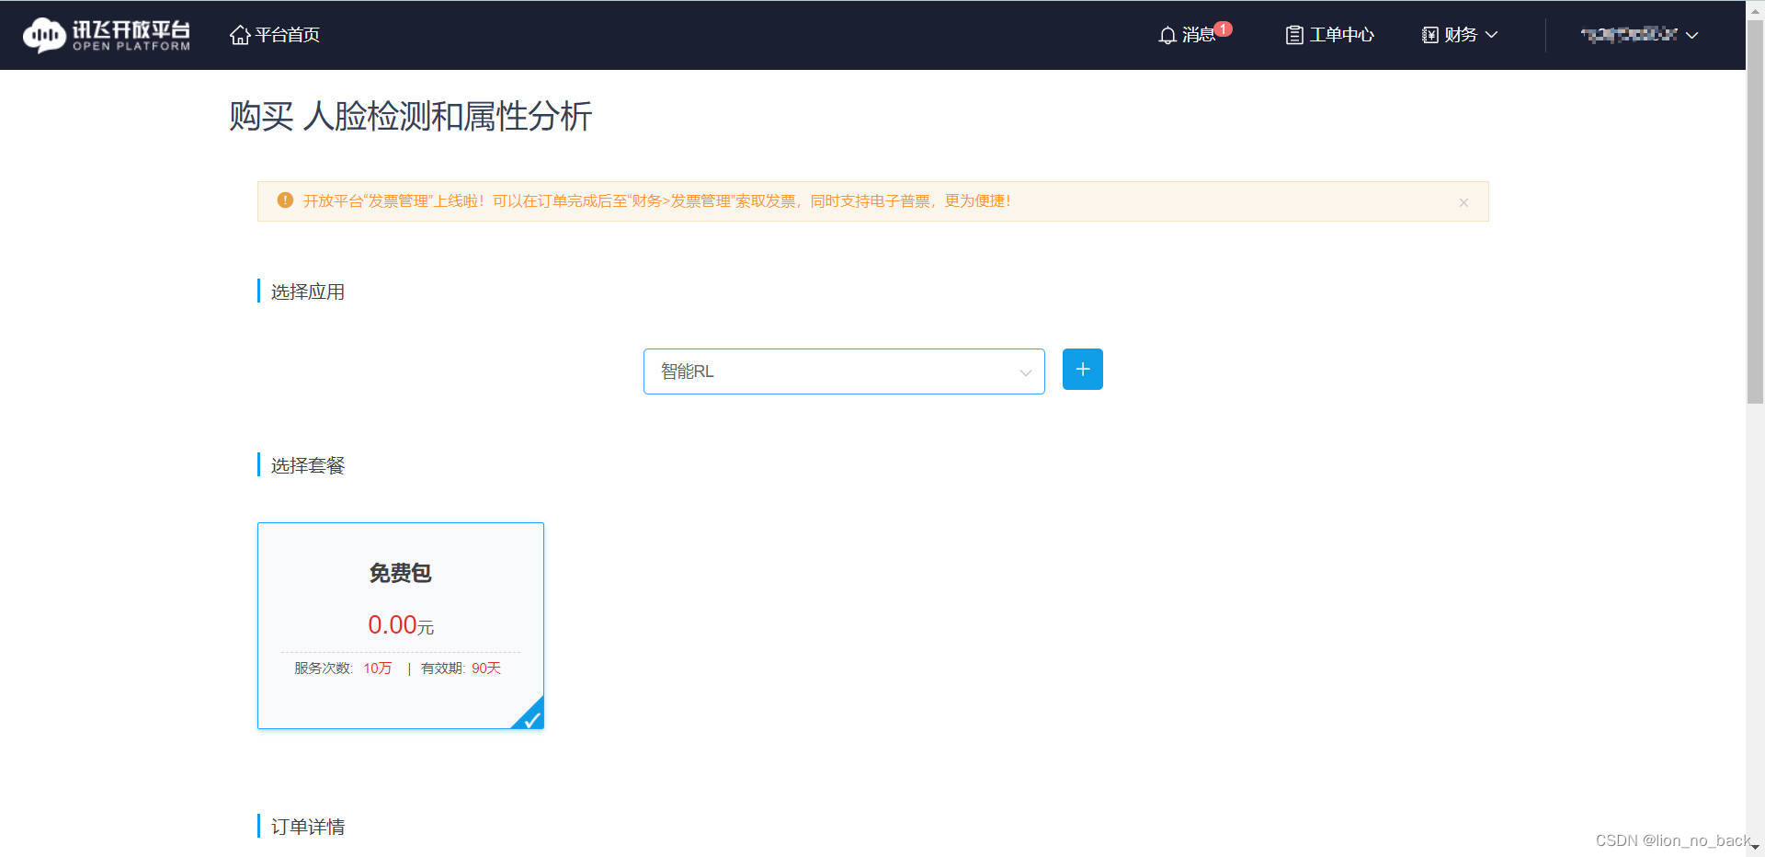Screen dimensions: 1765x857
Task: Click the 发票管理 announcement text
Action: 656,201
